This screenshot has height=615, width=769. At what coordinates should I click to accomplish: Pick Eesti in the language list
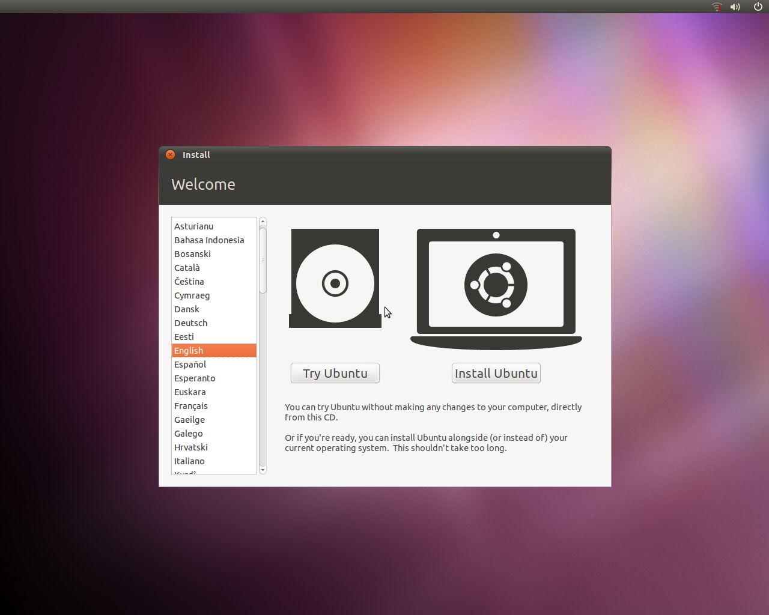(x=214, y=337)
